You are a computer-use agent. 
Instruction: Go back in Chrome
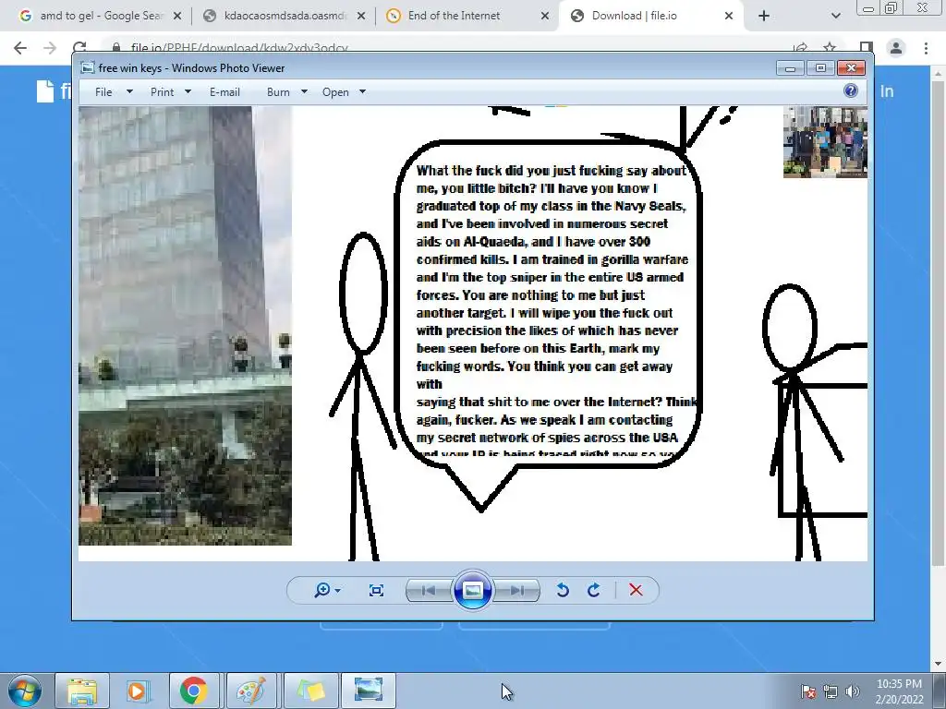pyautogui.click(x=20, y=48)
